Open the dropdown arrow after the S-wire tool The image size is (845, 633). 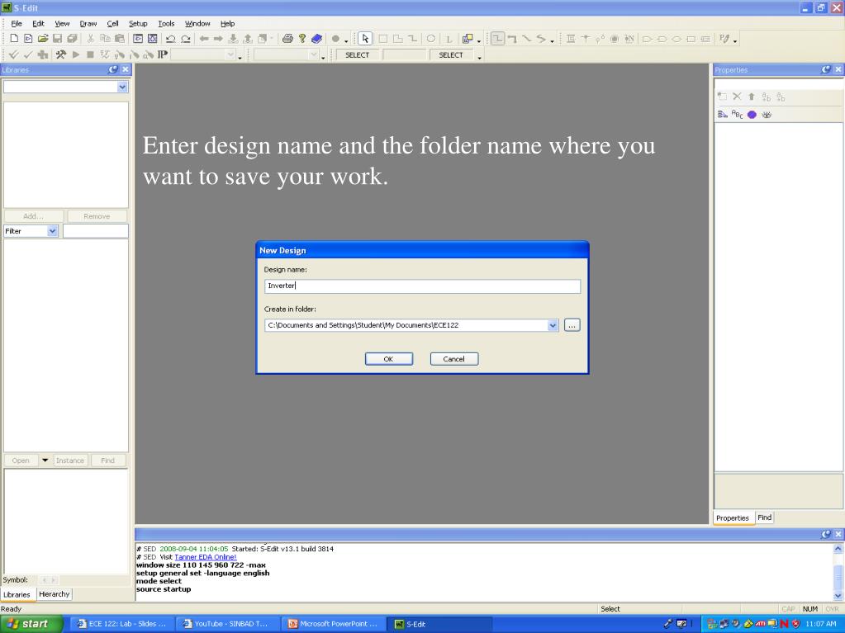[553, 40]
